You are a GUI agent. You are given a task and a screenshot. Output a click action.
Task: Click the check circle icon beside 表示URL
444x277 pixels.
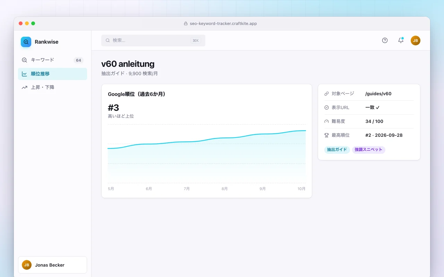pos(326,107)
